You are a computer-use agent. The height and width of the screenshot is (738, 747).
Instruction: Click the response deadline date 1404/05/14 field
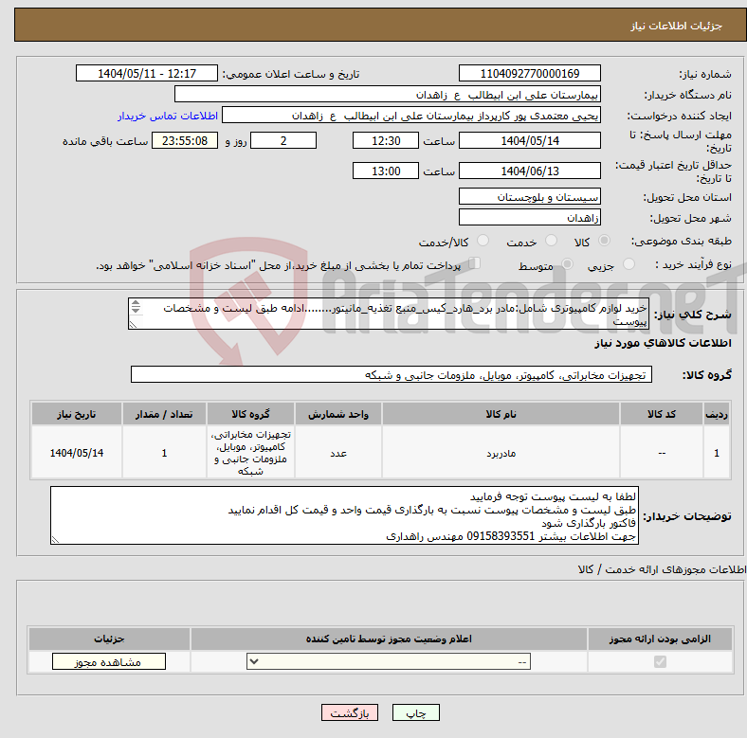click(529, 140)
